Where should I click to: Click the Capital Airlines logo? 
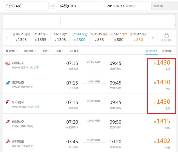pos(8,122)
